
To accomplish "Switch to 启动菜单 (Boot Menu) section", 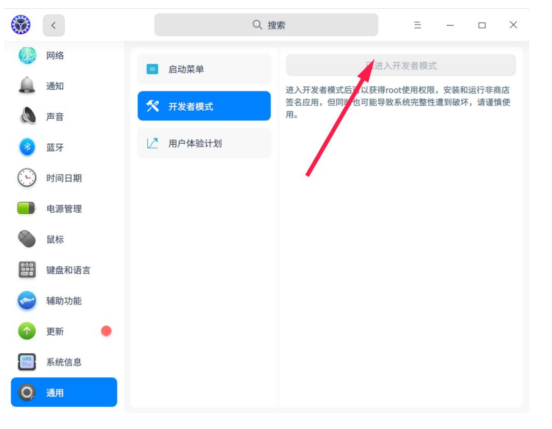I will [203, 69].
